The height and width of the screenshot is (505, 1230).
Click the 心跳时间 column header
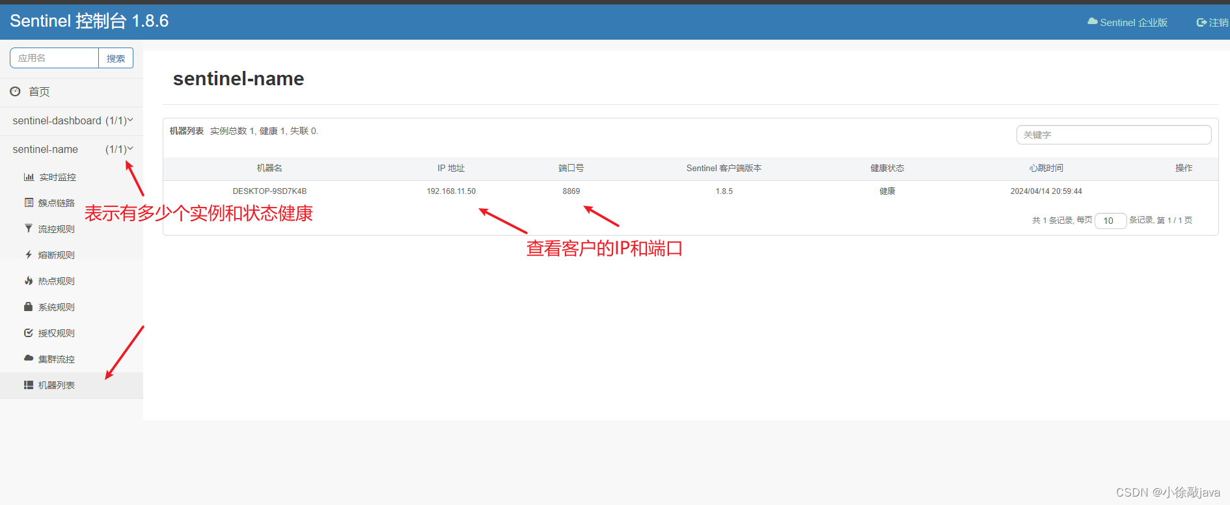(x=1046, y=168)
